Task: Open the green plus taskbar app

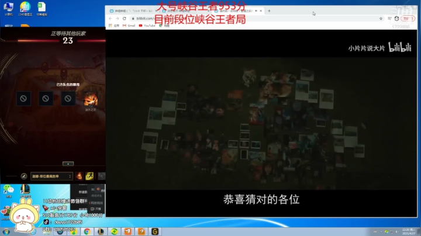Action: [115, 232]
